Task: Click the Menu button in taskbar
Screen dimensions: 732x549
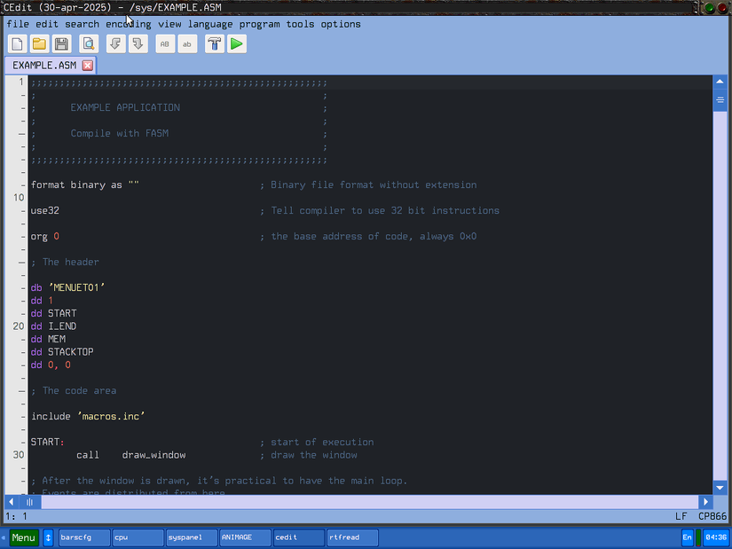Action: (x=24, y=537)
